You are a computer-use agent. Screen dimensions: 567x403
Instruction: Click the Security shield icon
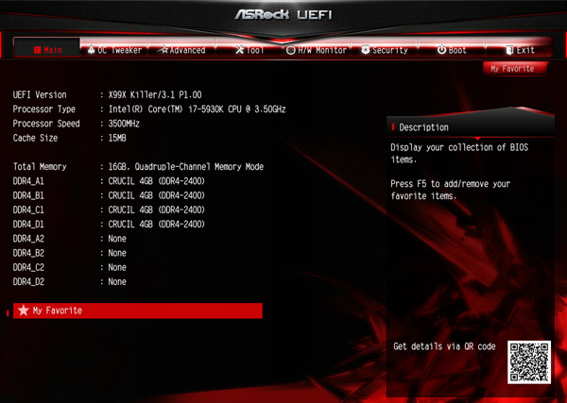(366, 50)
